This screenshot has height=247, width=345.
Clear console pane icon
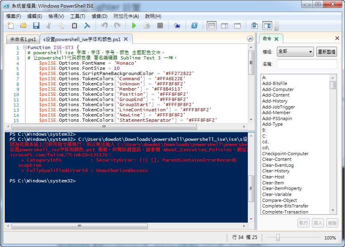87,26
